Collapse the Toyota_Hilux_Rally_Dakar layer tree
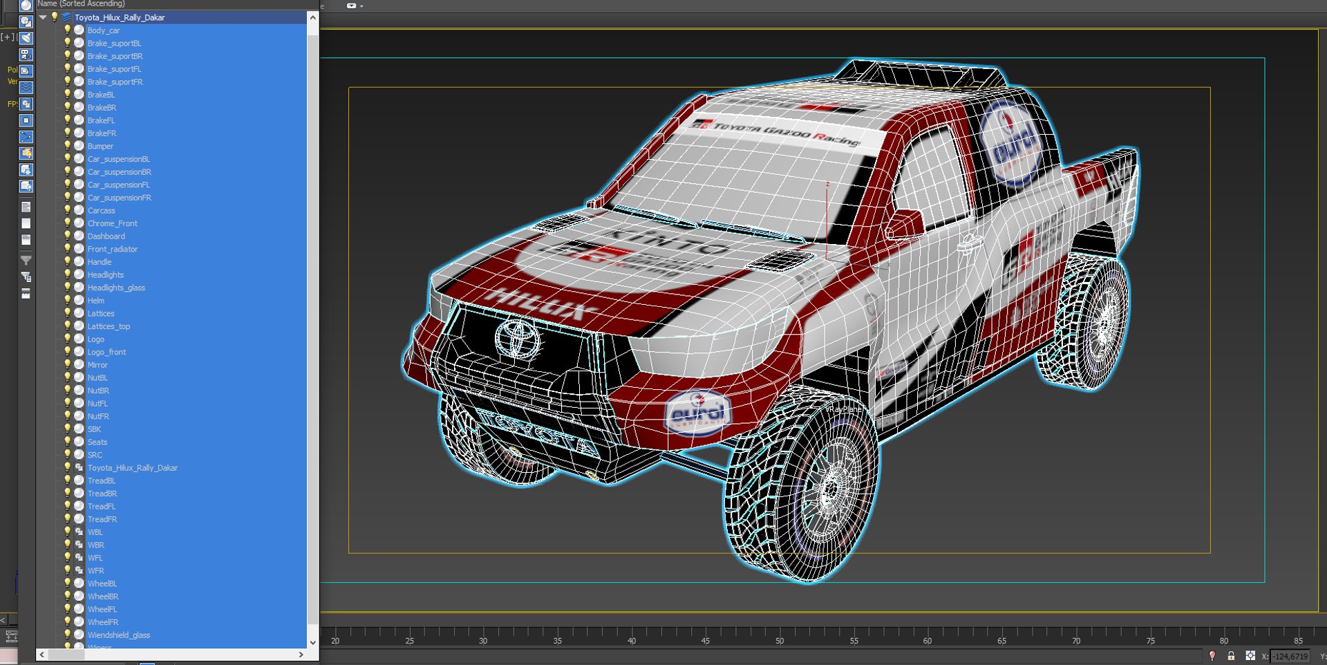1327x665 pixels. [43, 17]
